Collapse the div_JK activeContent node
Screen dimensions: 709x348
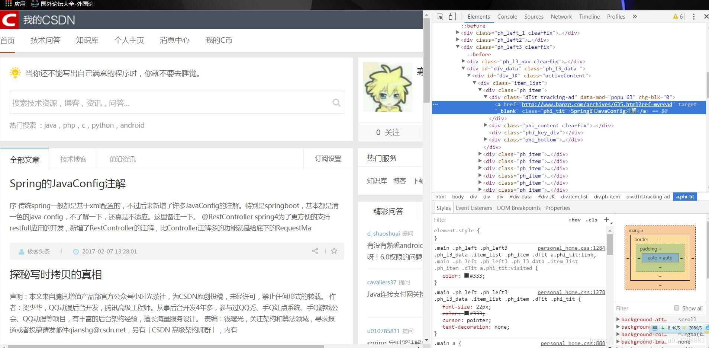(x=469, y=76)
